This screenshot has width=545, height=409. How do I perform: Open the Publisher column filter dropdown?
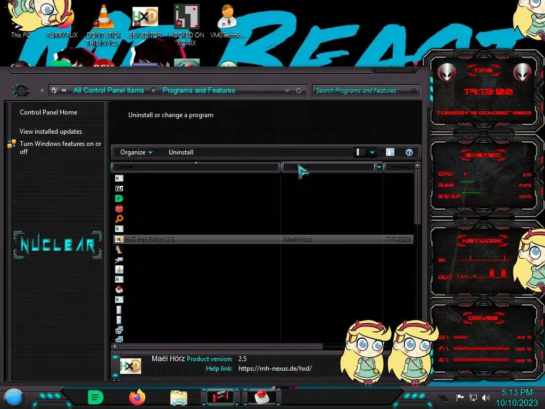[x=379, y=167]
